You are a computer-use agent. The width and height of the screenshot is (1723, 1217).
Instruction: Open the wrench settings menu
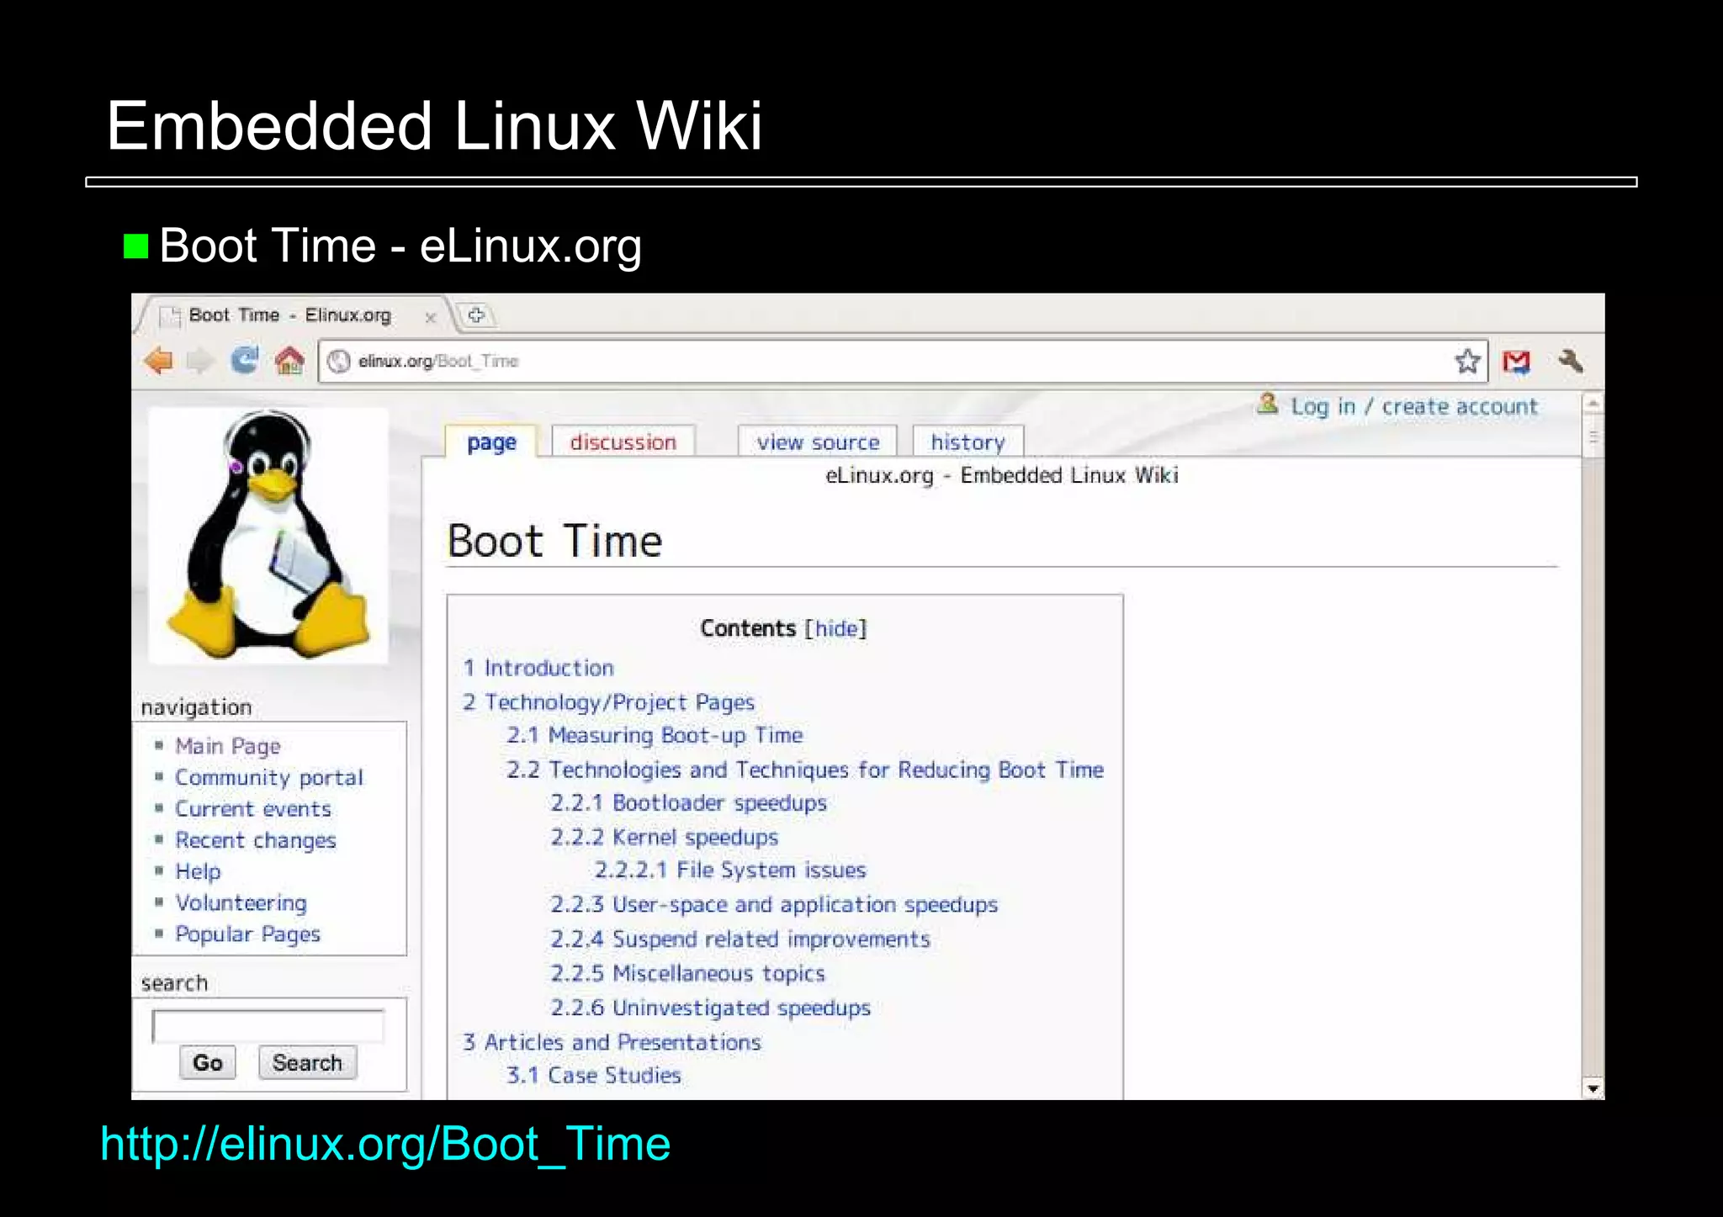point(1571,361)
